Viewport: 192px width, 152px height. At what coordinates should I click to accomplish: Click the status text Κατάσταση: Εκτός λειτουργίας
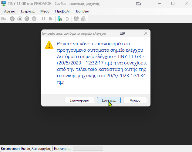(x=26, y=149)
